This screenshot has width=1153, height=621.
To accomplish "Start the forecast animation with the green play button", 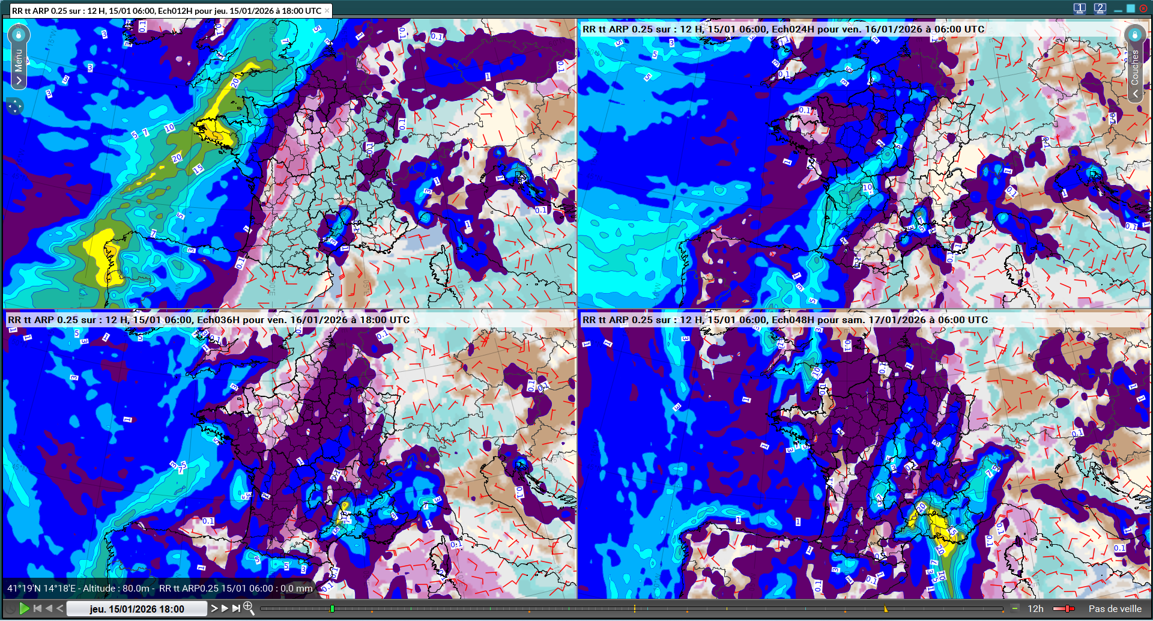I will pos(24,608).
